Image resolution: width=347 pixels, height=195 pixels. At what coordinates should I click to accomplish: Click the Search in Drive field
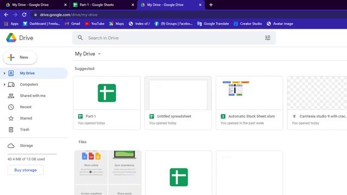174,38
